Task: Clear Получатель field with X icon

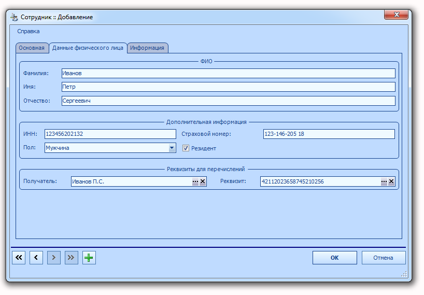Action: [203, 181]
